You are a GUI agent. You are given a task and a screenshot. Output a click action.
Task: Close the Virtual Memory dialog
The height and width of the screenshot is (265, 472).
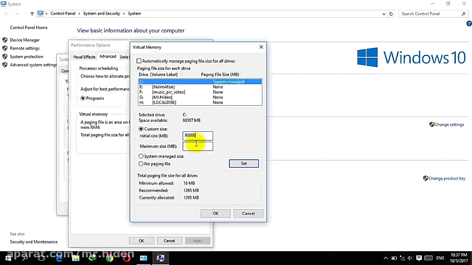click(261, 47)
